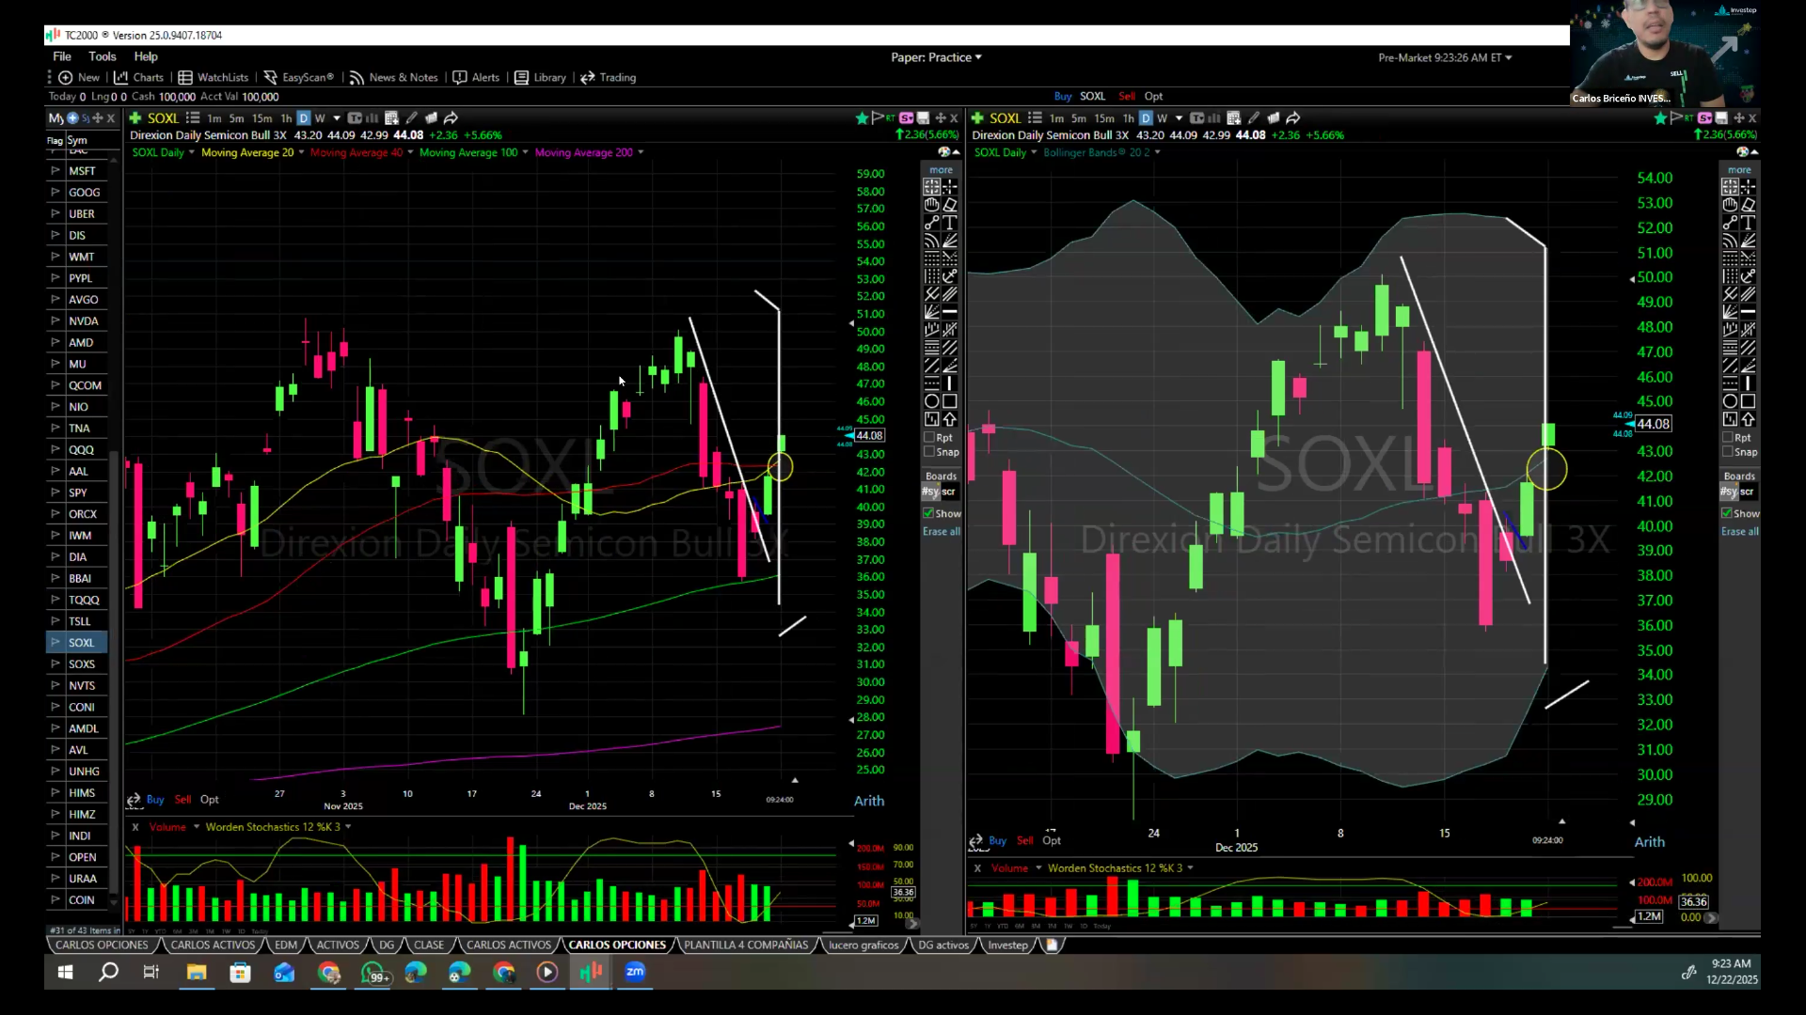Image resolution: width=1806 pixels, height=1015 pixels.
Task: Select the Eraser tool in left drawing toolbar
Action: point(950,205)
